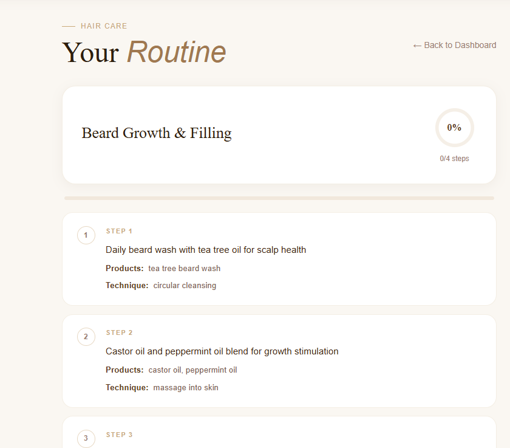Click the Your Routine page heading
This screenshot has height=448, width=510.
tap(144, 52)
